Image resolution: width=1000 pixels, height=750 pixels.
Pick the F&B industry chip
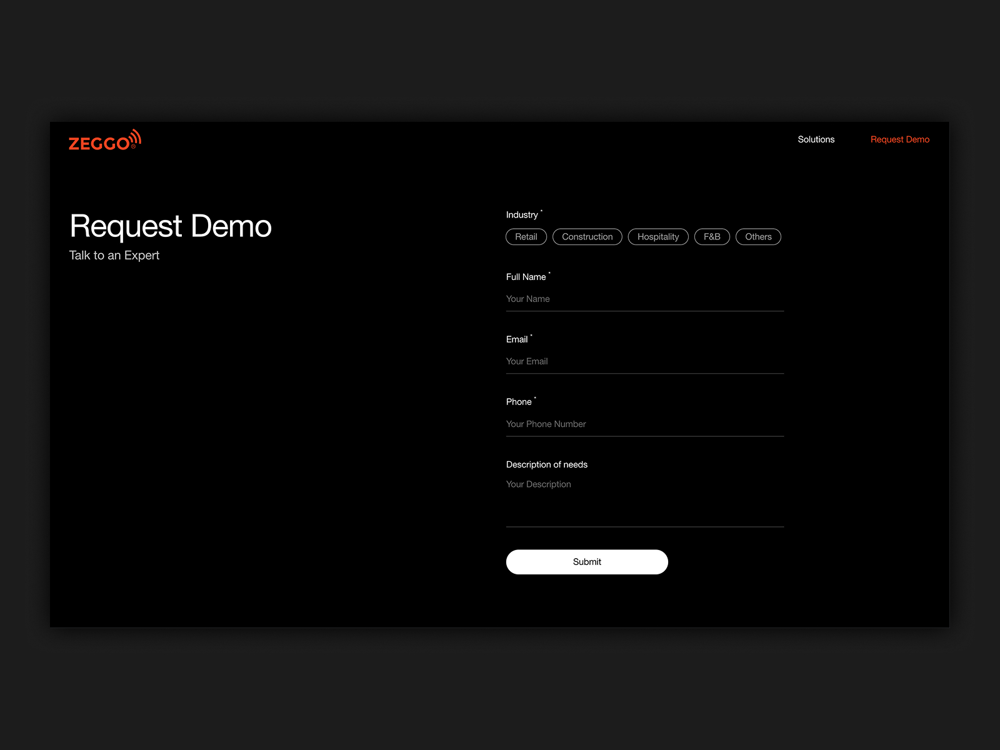(712, 237)
